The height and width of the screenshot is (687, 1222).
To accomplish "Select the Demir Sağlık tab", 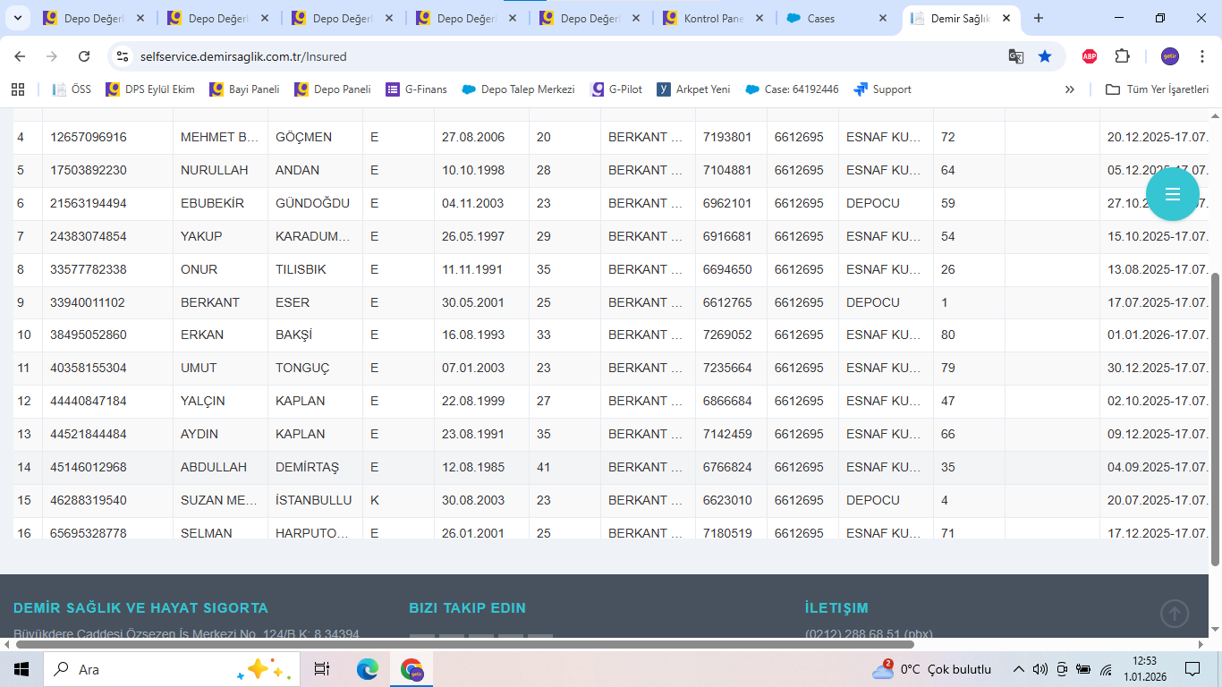I will [961, 18].
